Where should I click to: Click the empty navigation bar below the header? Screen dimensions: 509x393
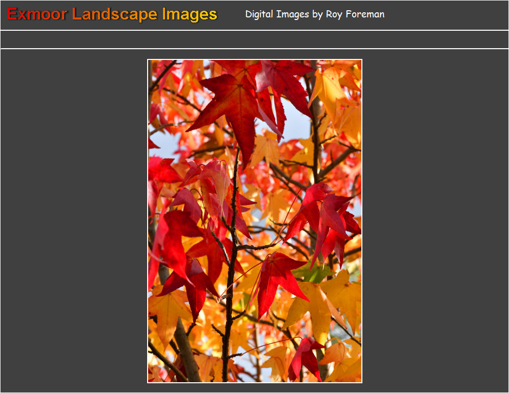254,39
